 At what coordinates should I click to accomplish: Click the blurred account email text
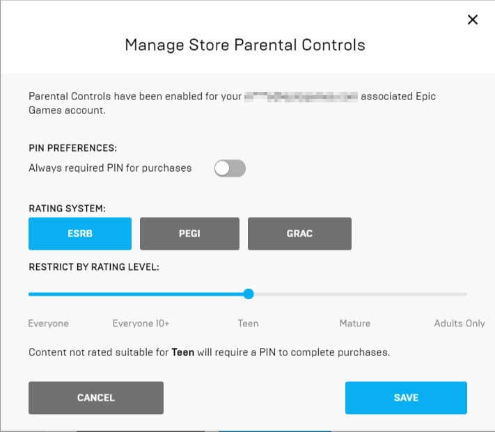pos(301,97)
